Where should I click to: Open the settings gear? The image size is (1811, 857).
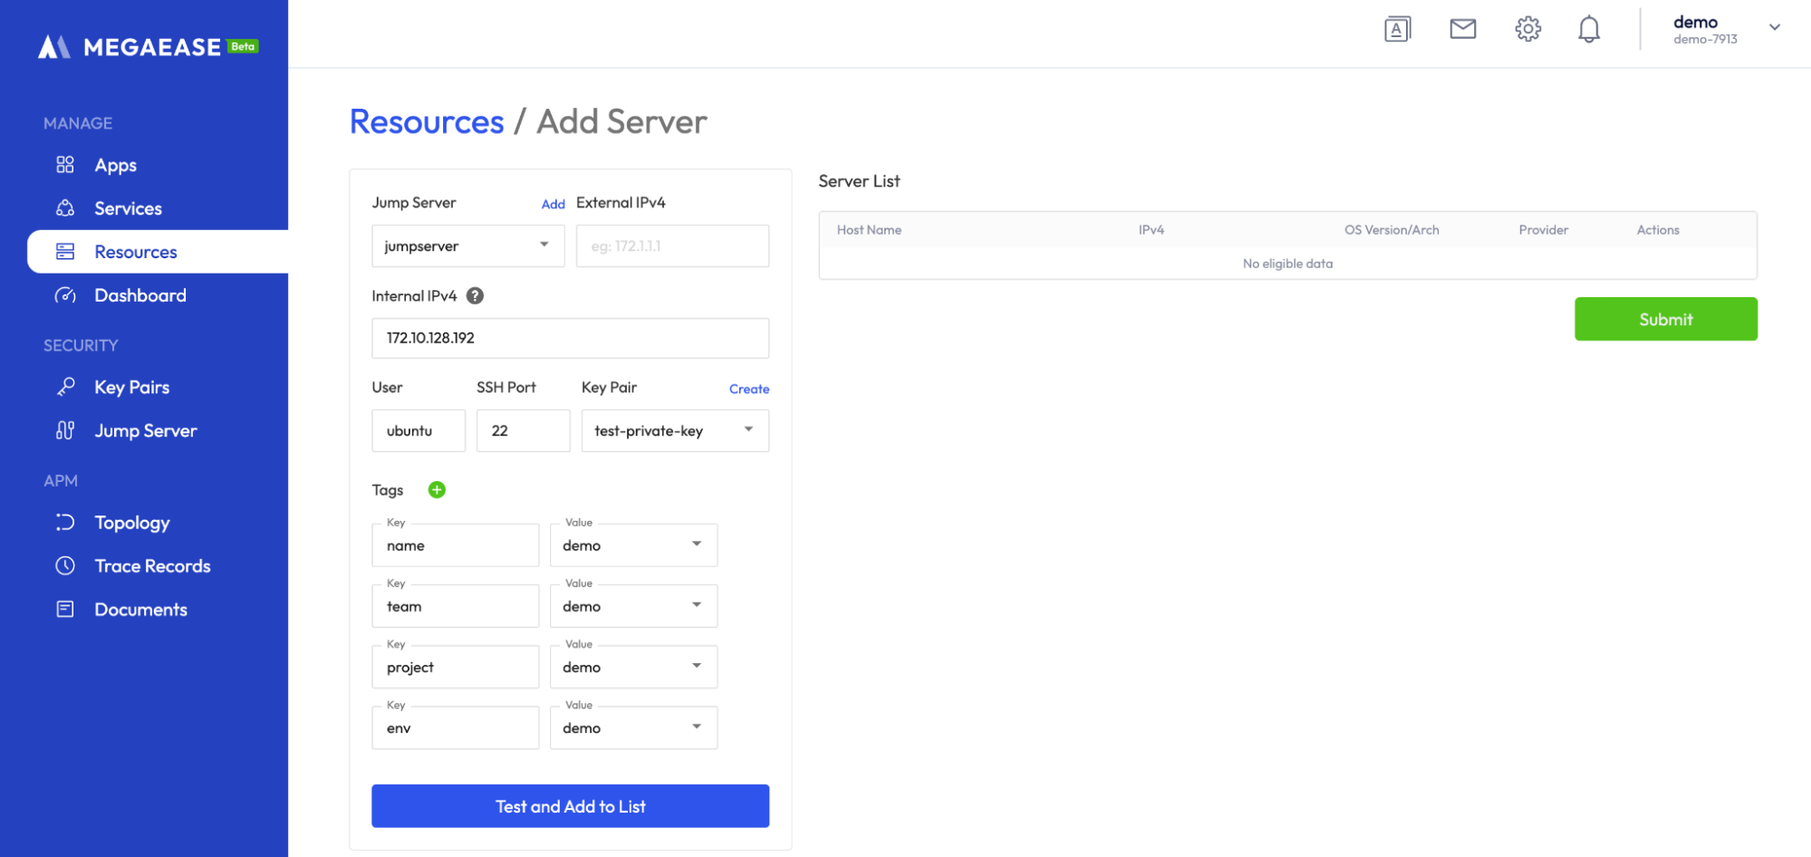coord(1527,28)
